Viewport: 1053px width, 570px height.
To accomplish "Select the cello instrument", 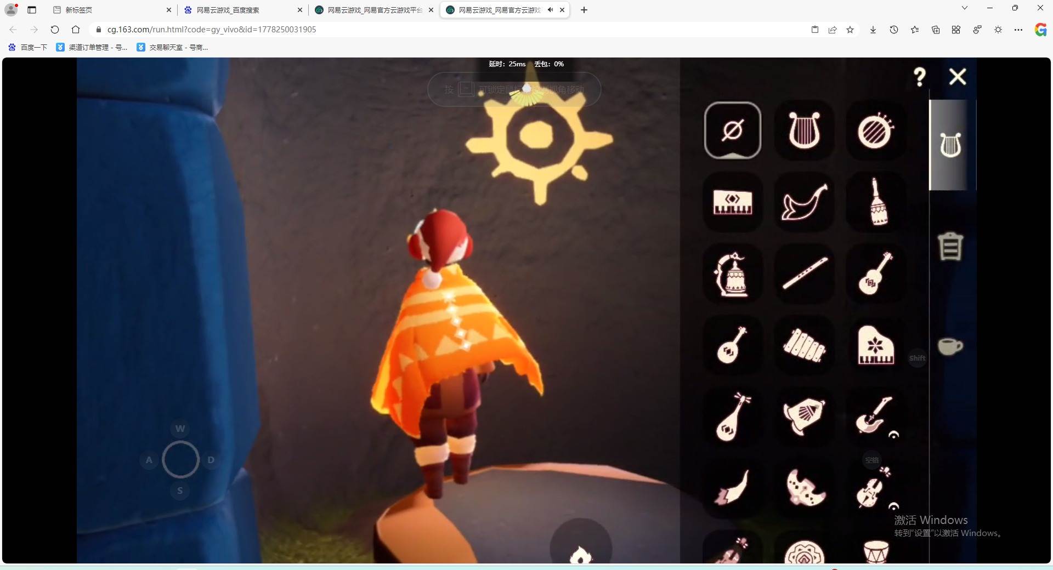I will [875, 488].
